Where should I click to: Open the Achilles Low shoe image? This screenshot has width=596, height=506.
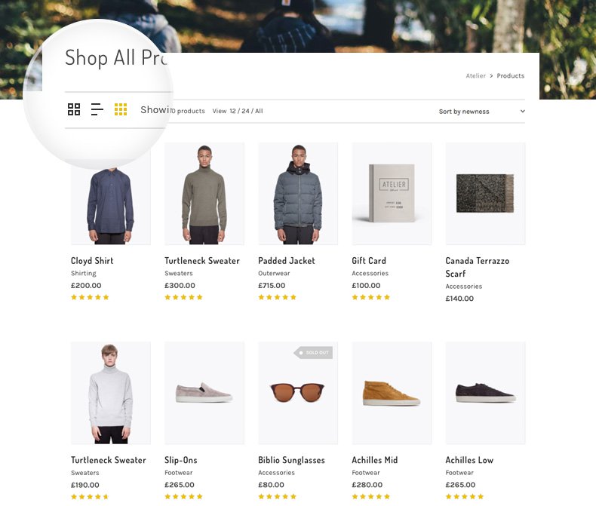click(485, 392)
